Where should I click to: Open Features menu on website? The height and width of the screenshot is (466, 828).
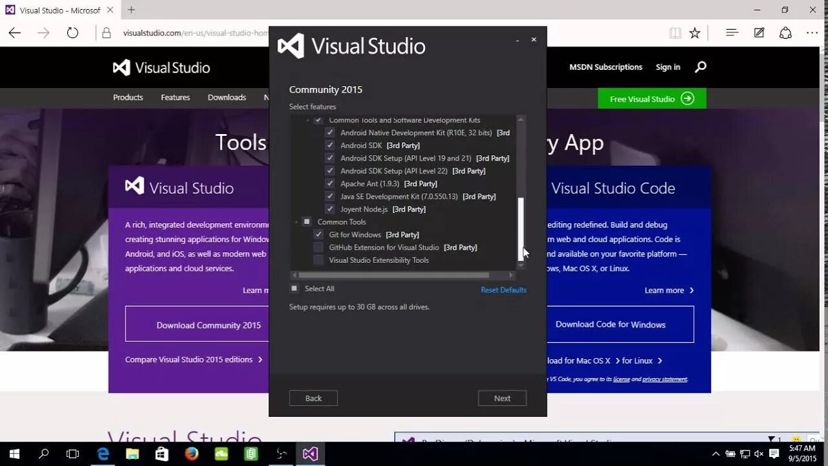[175, 98]
